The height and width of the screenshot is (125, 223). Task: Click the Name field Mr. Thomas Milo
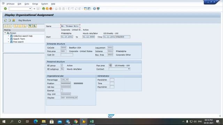coord(70,26)
